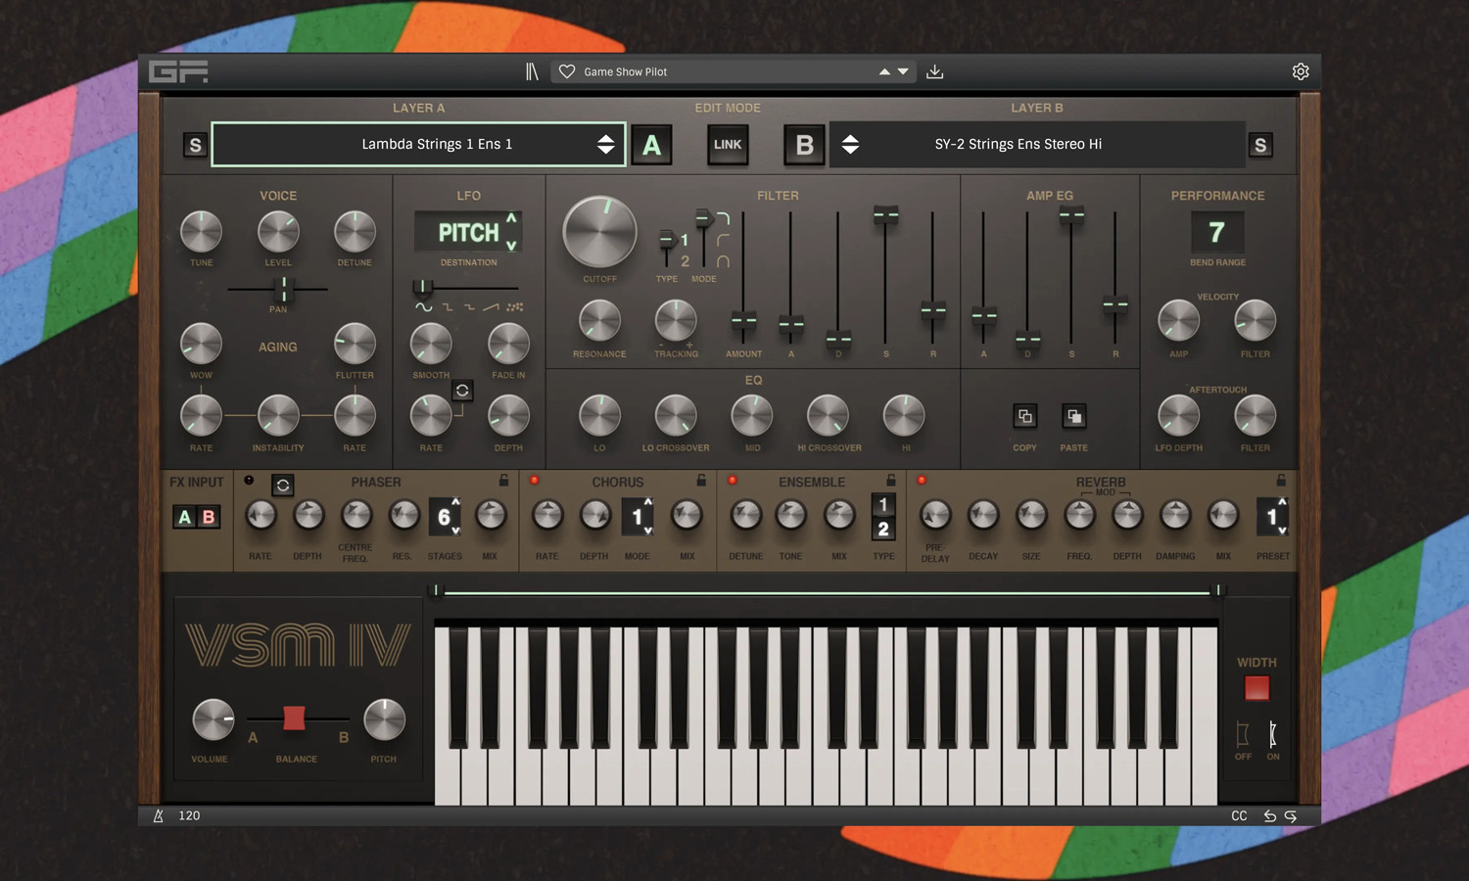Click the GF logo
1469x881 pixels.
[x=178, y=71]
